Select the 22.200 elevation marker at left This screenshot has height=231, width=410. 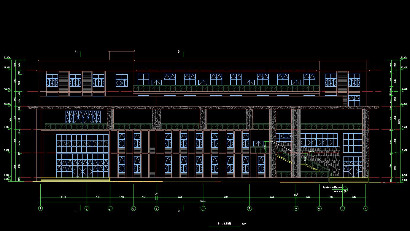[x=7, y=57]
